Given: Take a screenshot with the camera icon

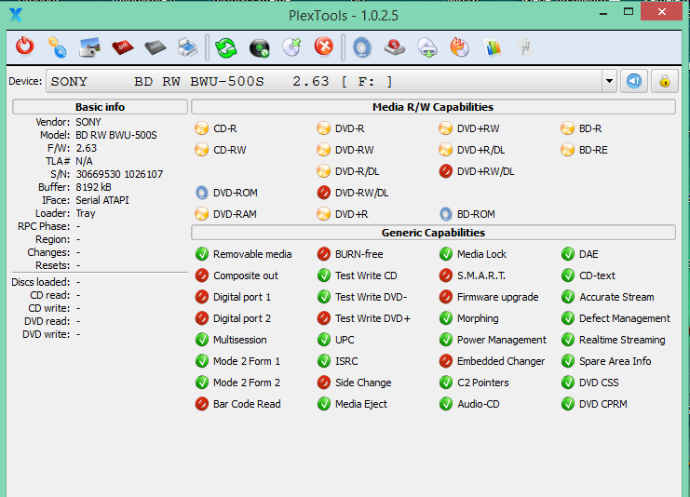Looking at the screenshot, I should (89, 47).
